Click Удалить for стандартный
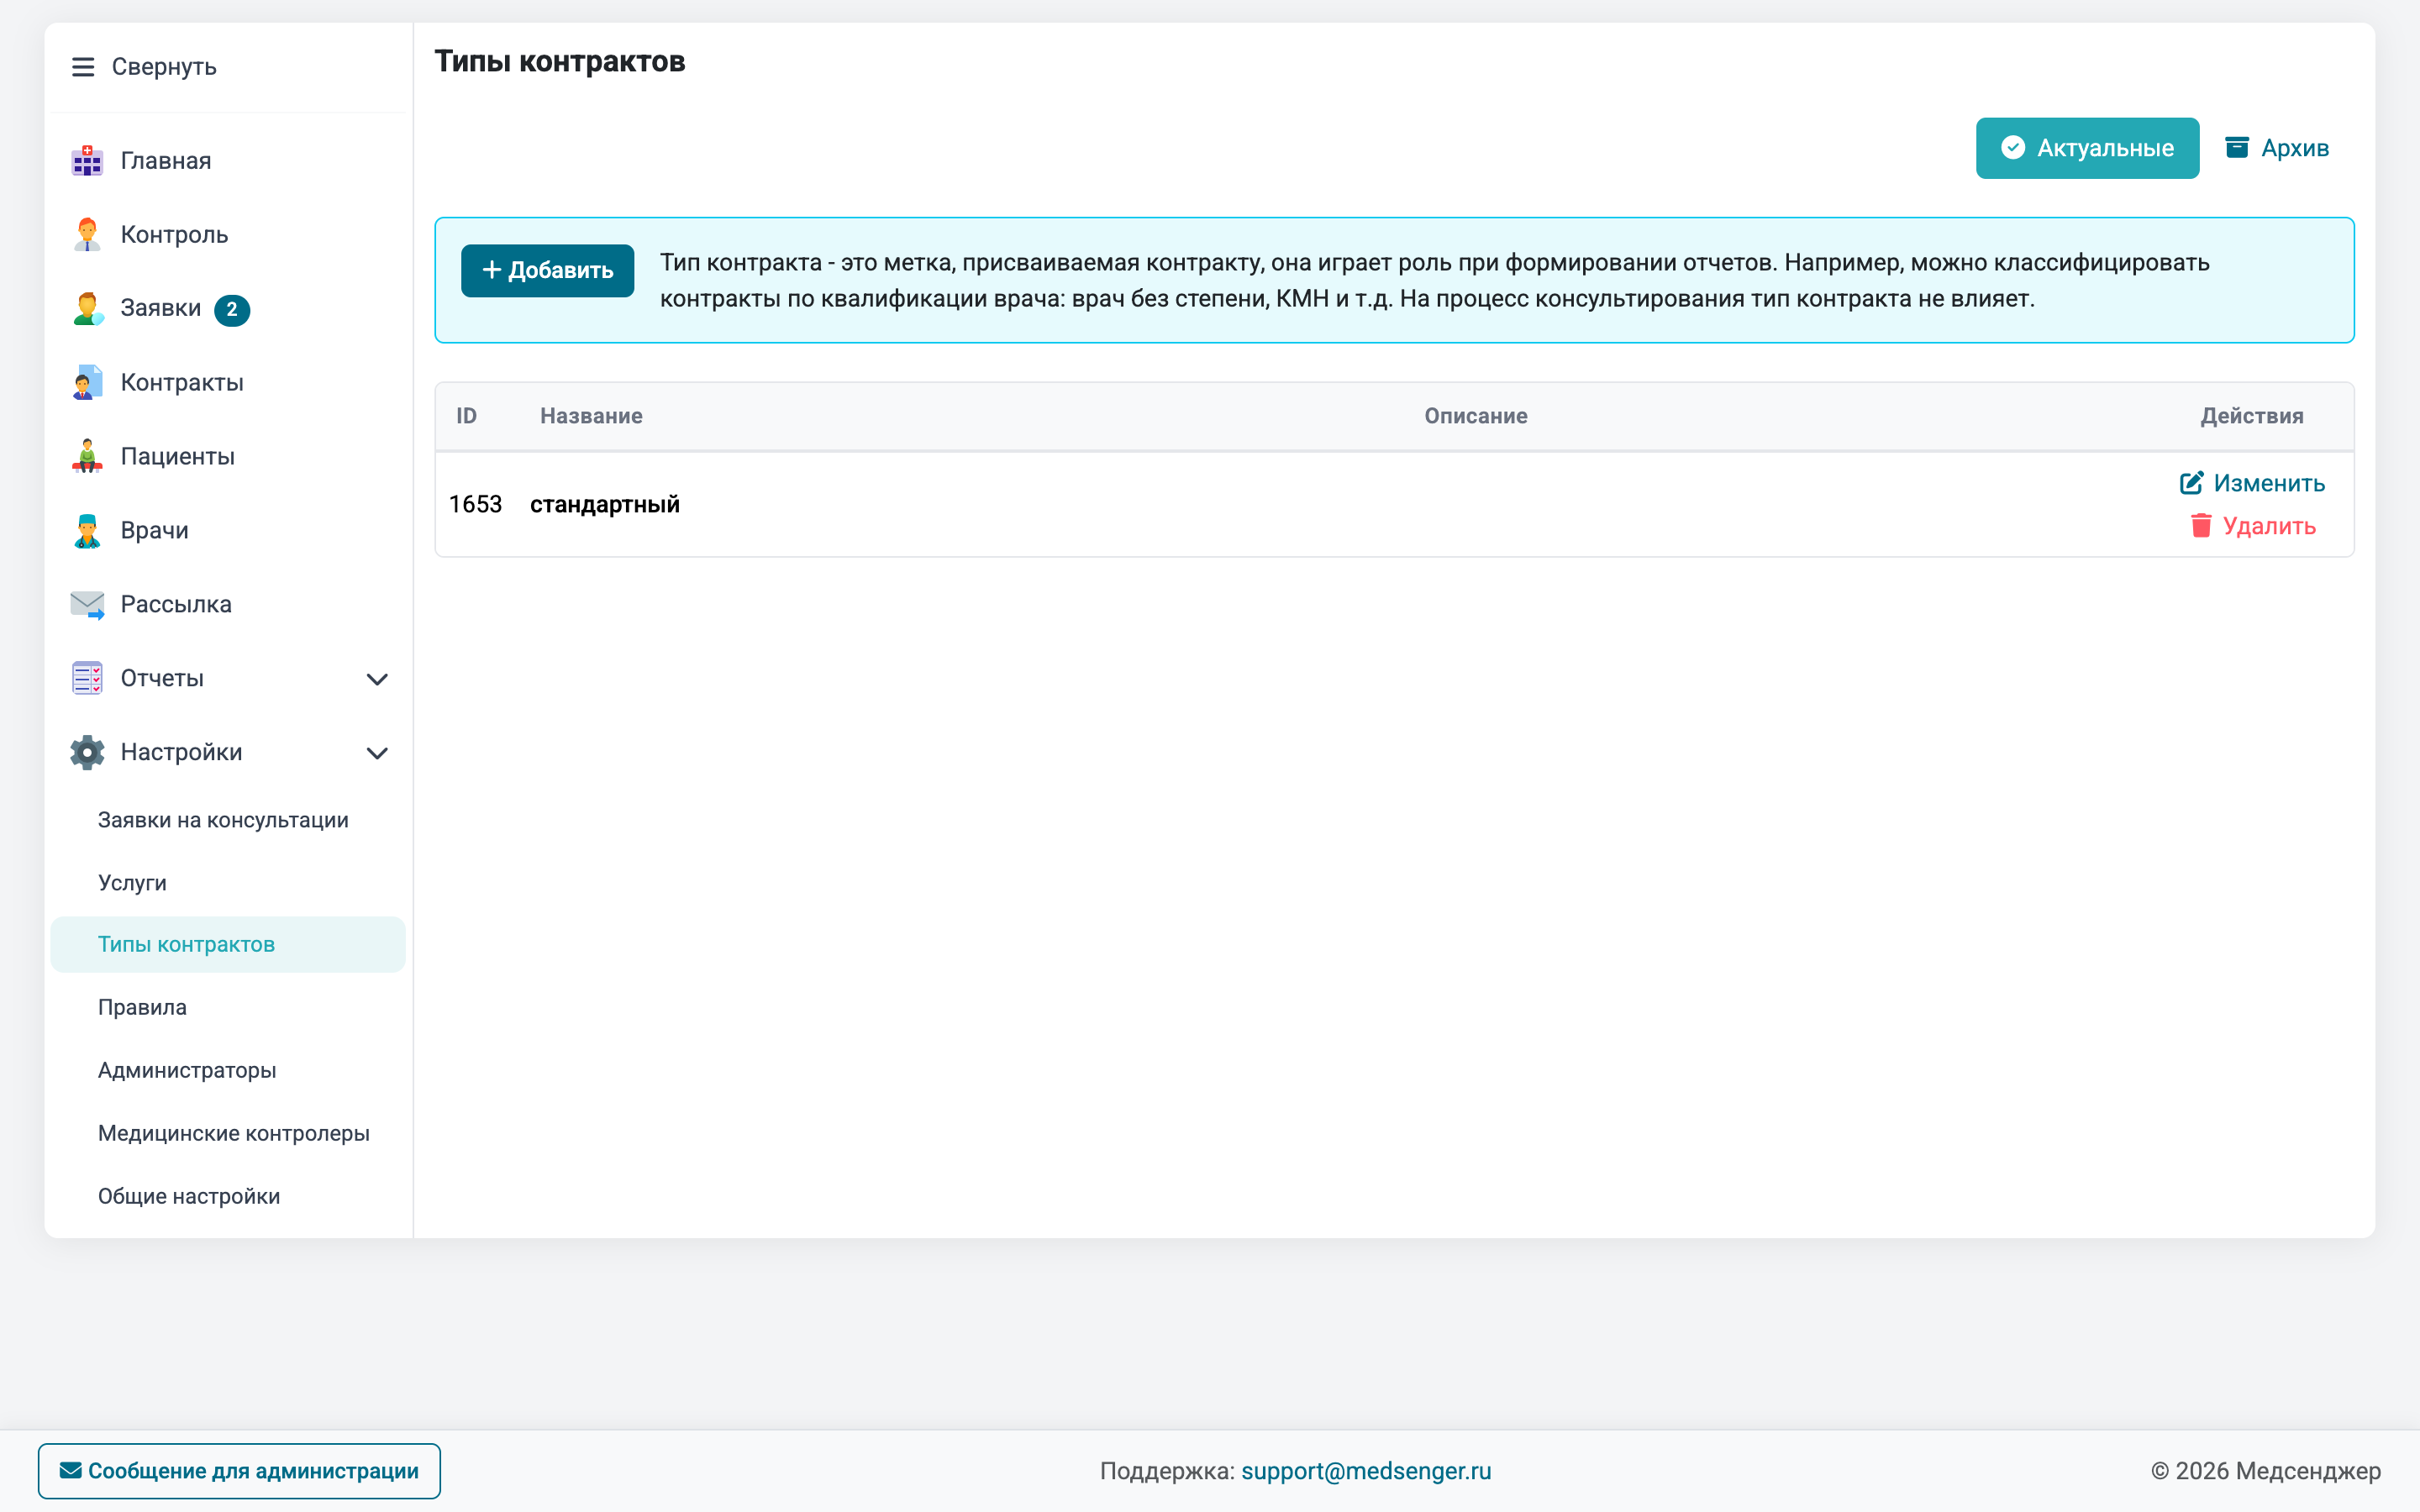Viewport: 2420px width, 1512px height. pyautogui.click(x=2253, y=526)
